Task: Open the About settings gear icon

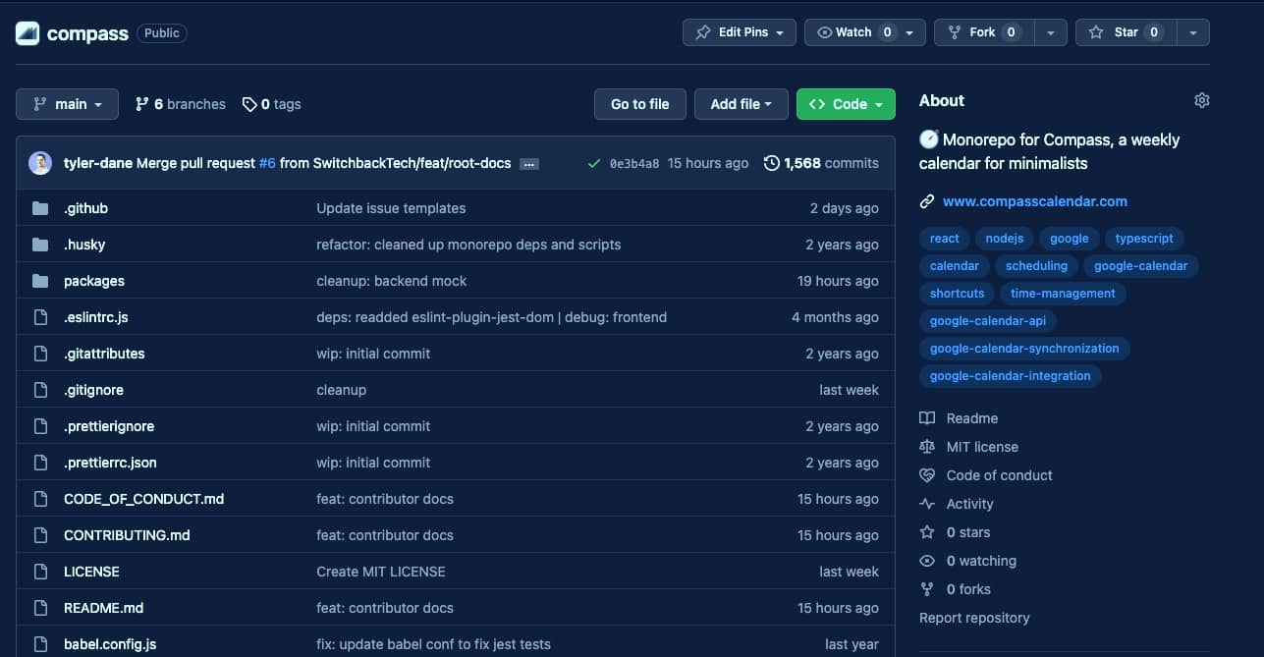Action: click(1201, 100)
